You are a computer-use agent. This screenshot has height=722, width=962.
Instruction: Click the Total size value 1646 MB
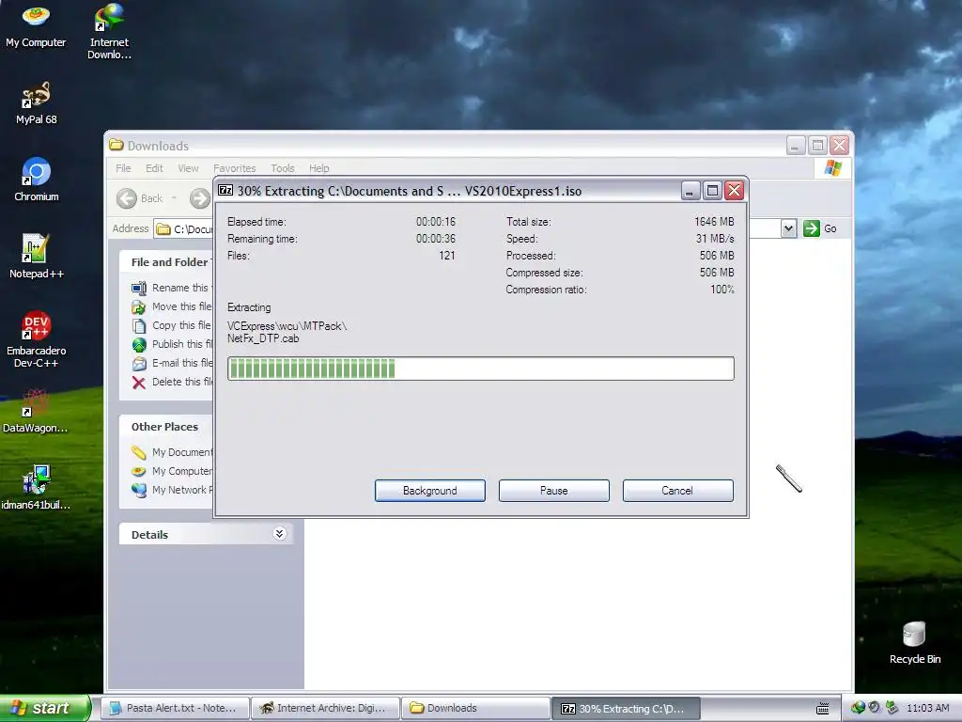[x=714, y=222]
